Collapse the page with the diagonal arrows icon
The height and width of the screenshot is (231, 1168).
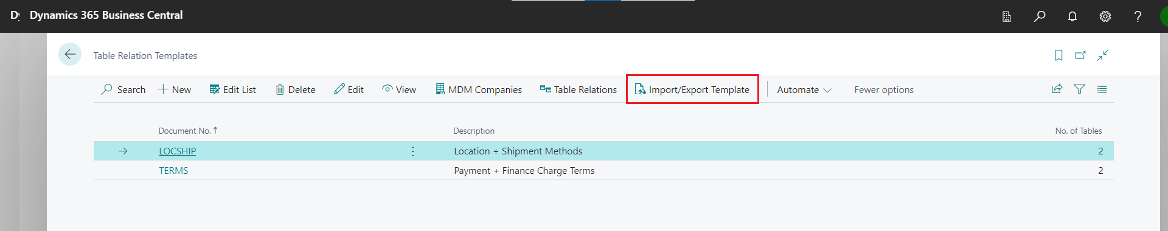point(1102,55)
